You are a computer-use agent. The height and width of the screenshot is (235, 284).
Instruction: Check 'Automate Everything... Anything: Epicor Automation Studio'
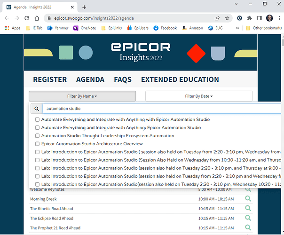pyautogui.click(x=37, y=128)
